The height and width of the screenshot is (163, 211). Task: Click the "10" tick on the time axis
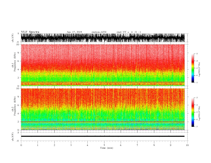click(187, 145)
